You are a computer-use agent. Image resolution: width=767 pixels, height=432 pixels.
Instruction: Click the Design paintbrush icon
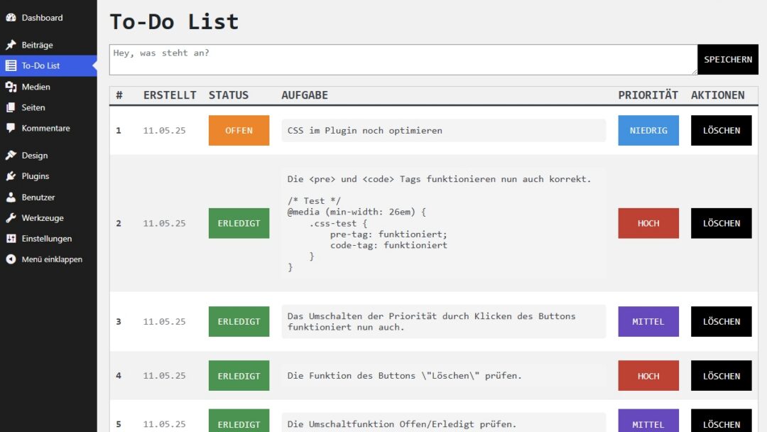pyautogui.click(x=11, y=156)
